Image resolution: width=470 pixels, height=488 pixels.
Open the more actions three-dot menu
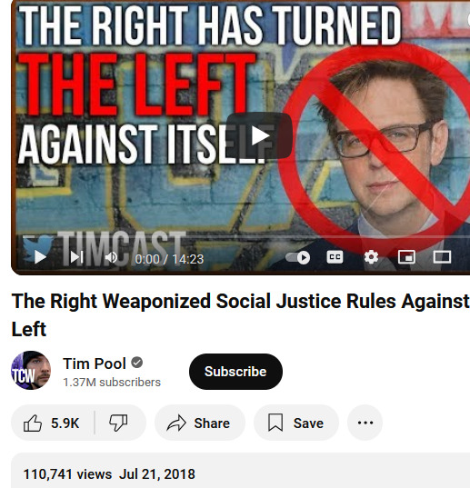point(365,423)
